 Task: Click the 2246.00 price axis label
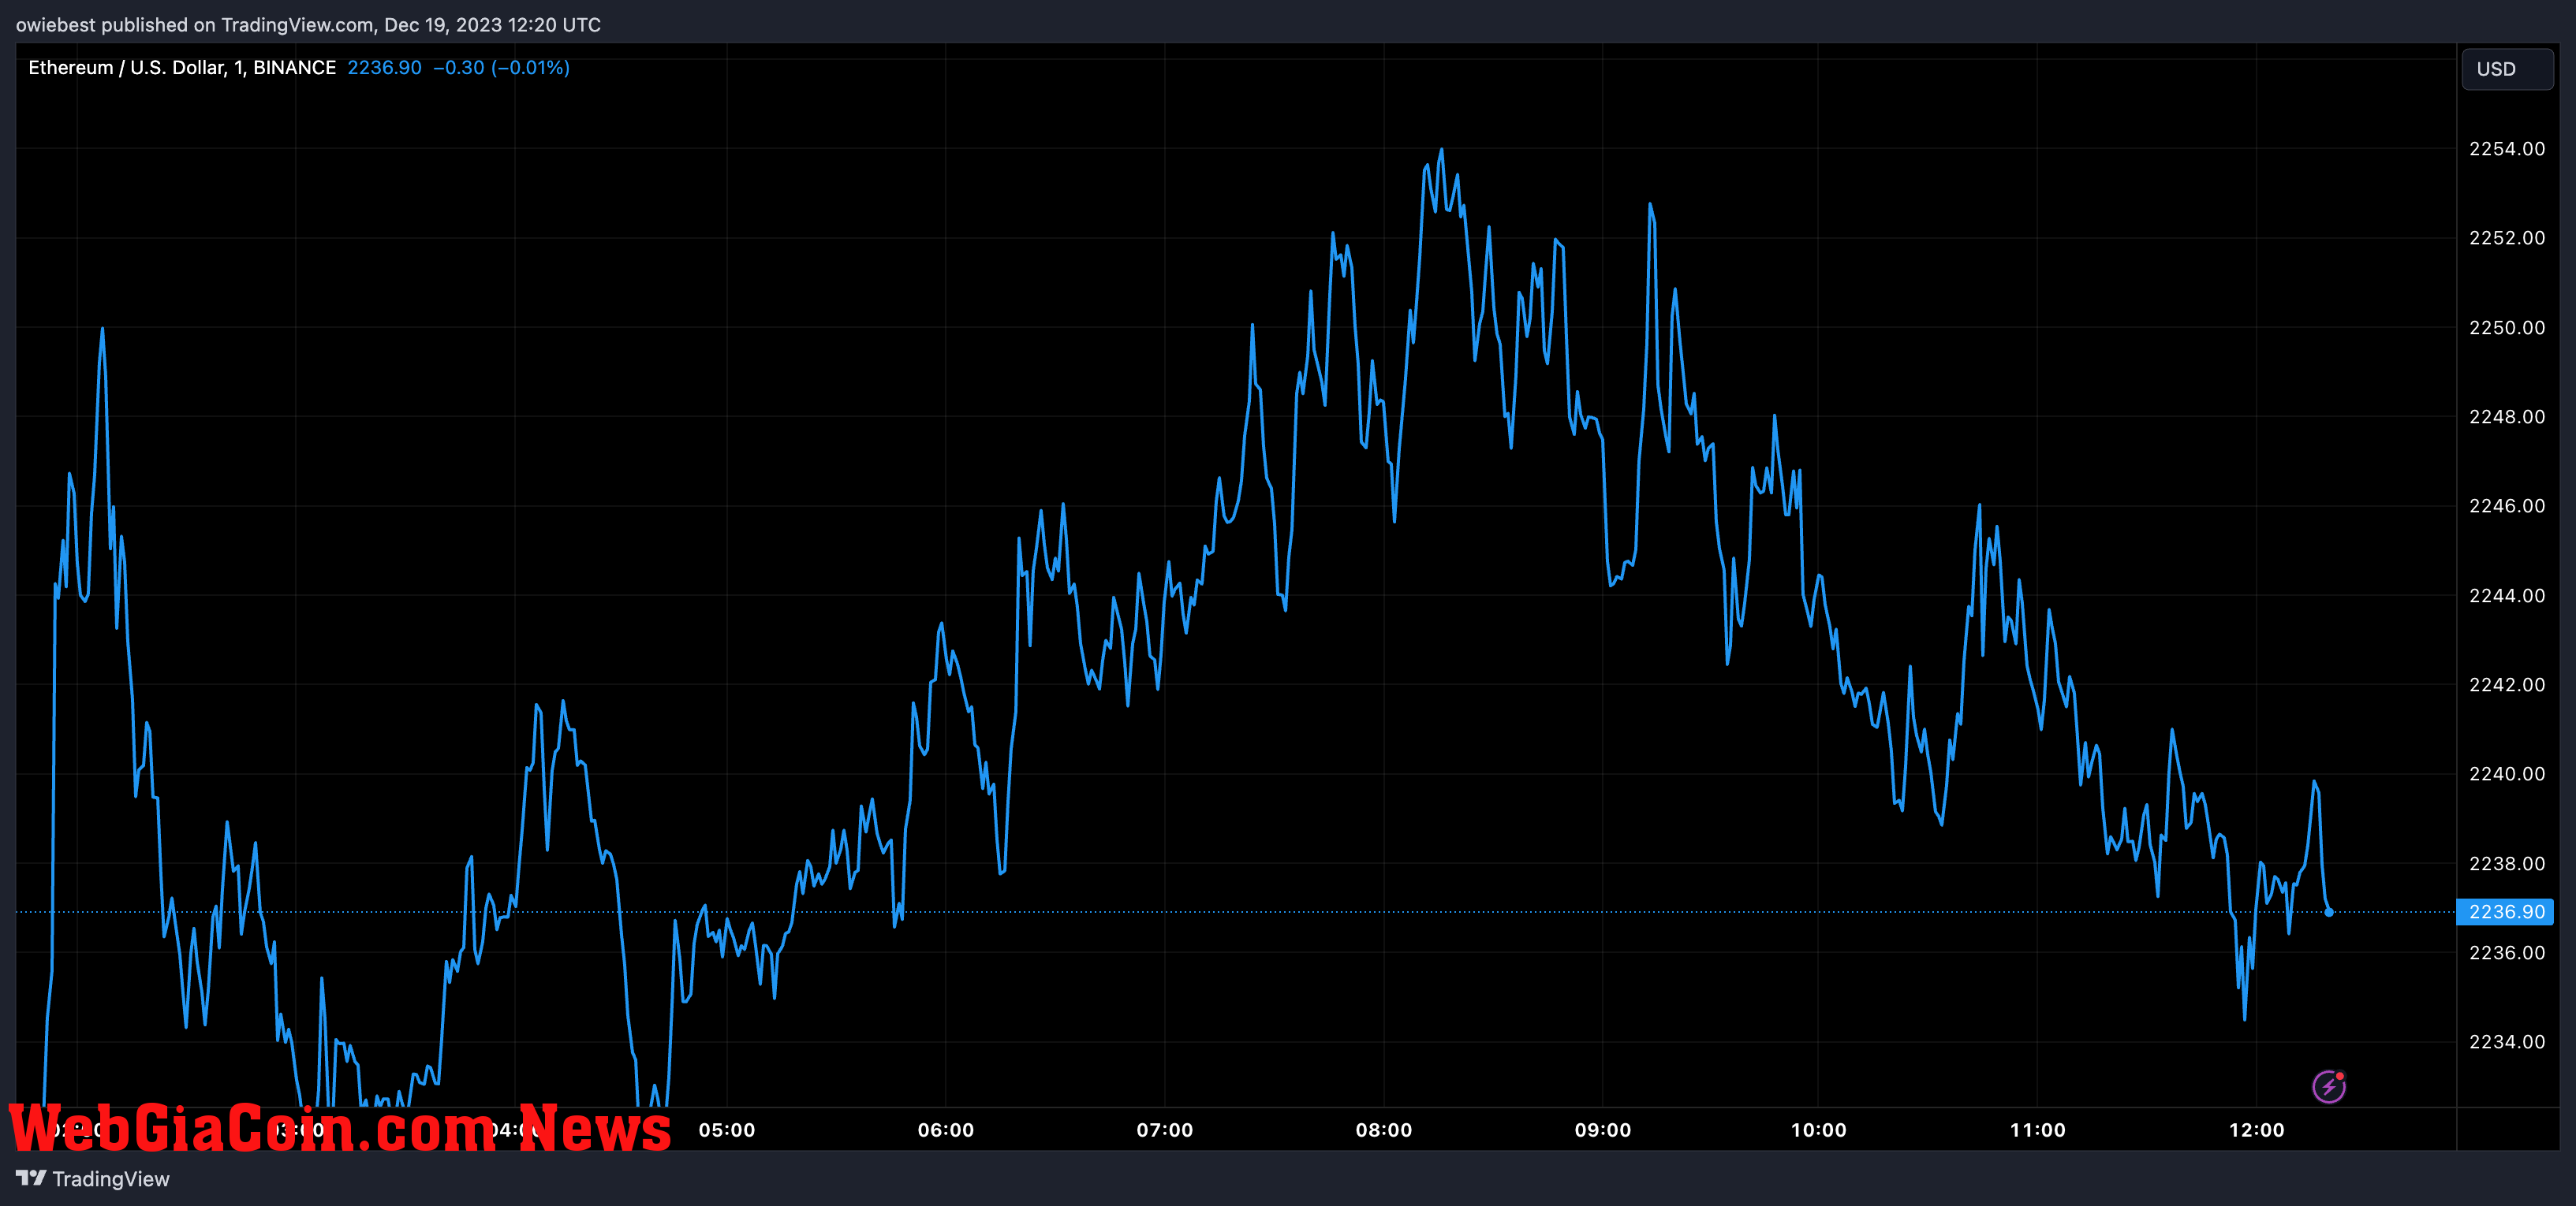[x=2507, y=505]
